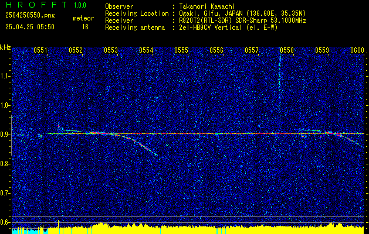This screenshot has width=369, height=234.
Task: Click the date stamp 25.04.25 05:50
Action: coord(30,27)
